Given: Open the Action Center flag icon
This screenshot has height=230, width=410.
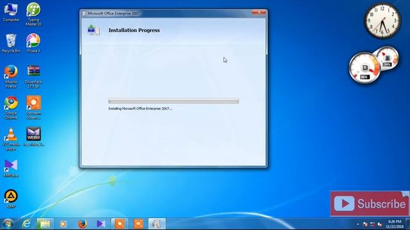Looking at the screenshot, I should point(365,224).
